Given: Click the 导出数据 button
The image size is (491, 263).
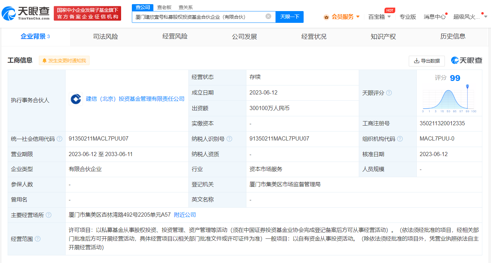Looking at the screenshot, I should [x=427, y=61].
